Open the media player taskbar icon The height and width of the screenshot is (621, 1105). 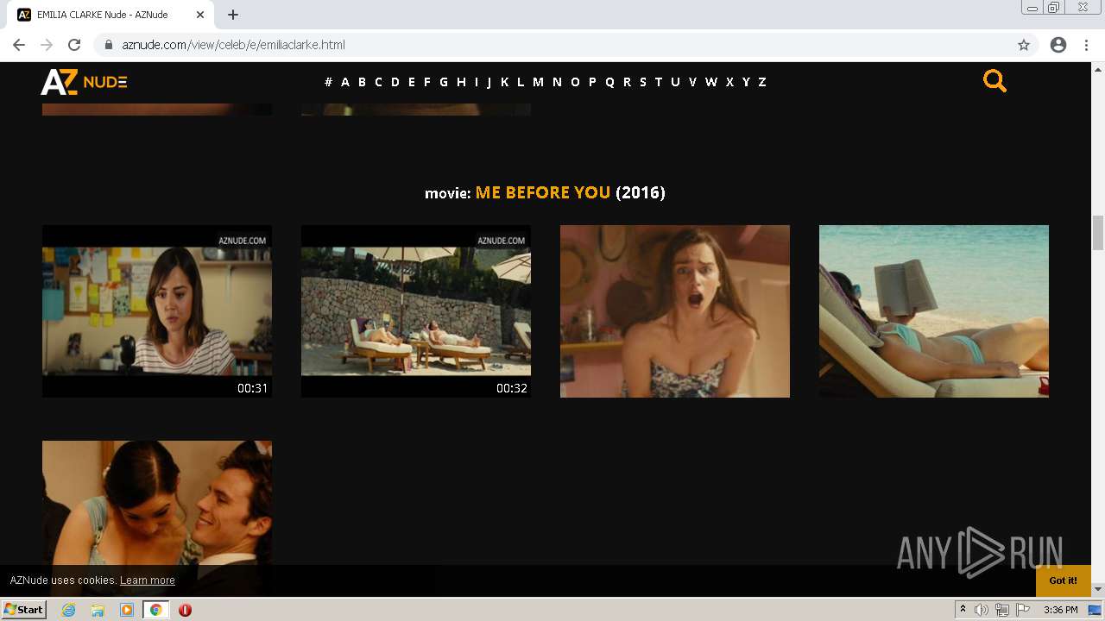point(127,610)
